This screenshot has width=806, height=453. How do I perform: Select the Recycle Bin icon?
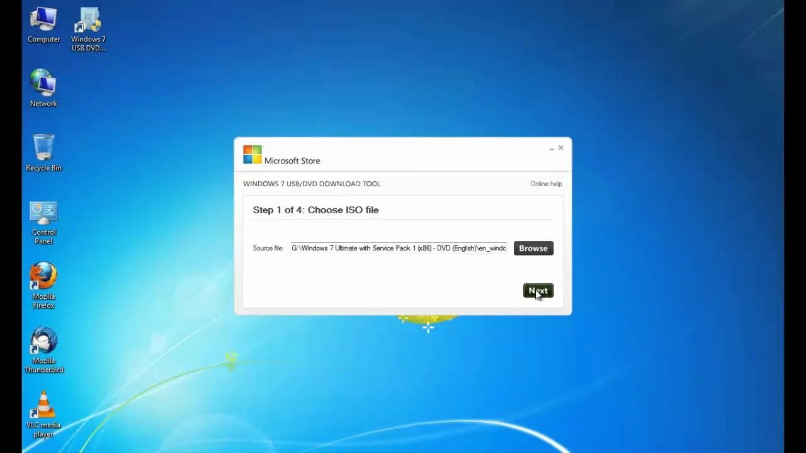pyautogui.click(x=43, y=152)
